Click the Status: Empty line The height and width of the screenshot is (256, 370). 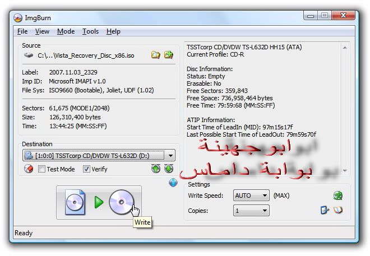coord(206,76)
